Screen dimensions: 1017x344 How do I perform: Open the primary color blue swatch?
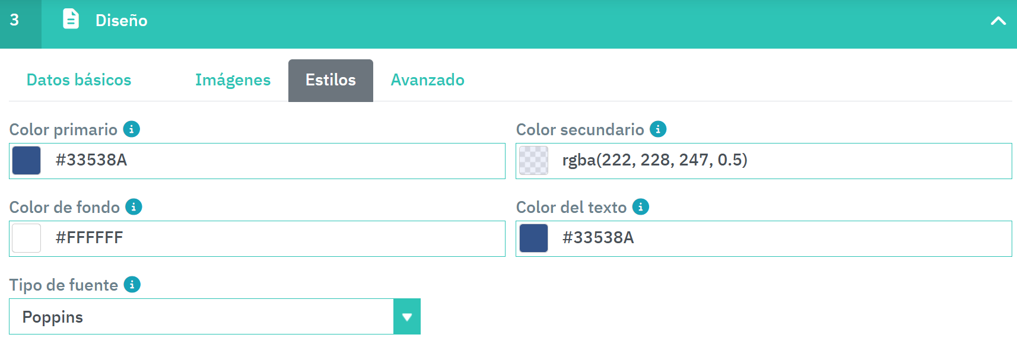[x=27, y=161]
